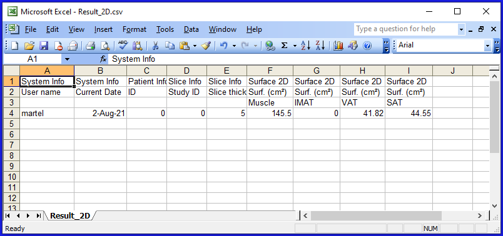Print the sheet with the Print icon

point(91,46)
